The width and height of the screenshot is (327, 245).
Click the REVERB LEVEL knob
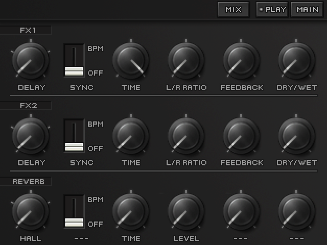pos(186,212)
